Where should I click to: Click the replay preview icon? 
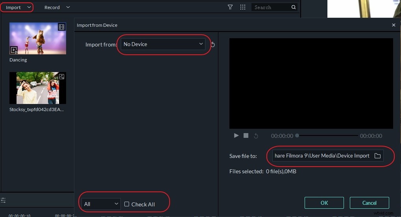[256, 135]
